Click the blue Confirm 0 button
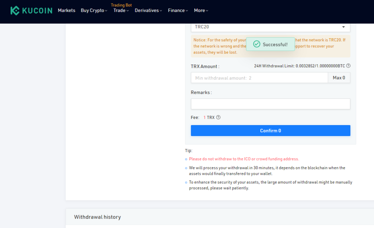 (270, 131)
